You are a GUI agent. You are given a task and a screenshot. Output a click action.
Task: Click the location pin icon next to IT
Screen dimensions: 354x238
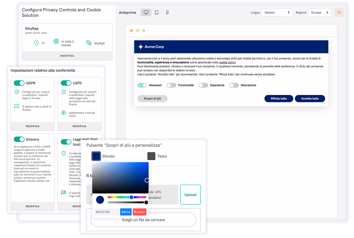(36, 43)
